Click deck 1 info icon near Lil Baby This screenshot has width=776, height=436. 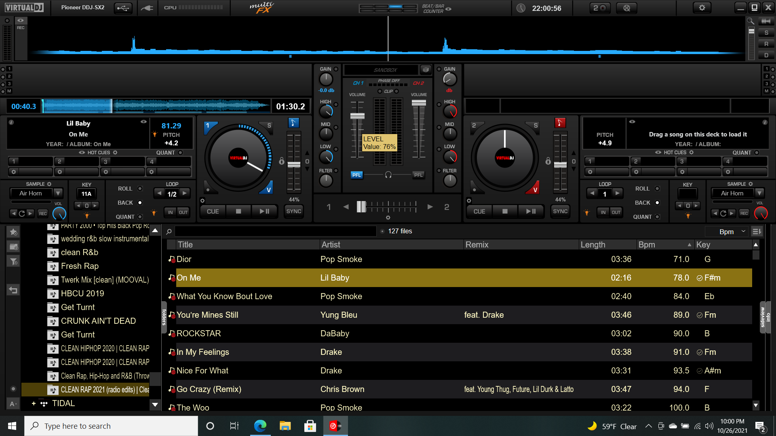pyautogui.click(x=11, y=122)
